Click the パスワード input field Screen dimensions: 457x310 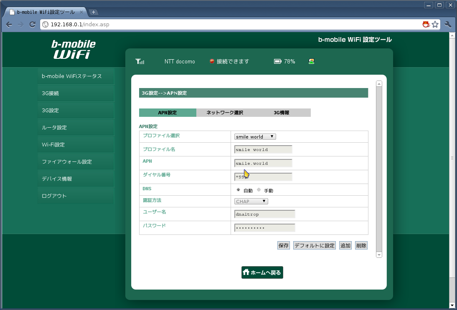(x=265, y=228)
